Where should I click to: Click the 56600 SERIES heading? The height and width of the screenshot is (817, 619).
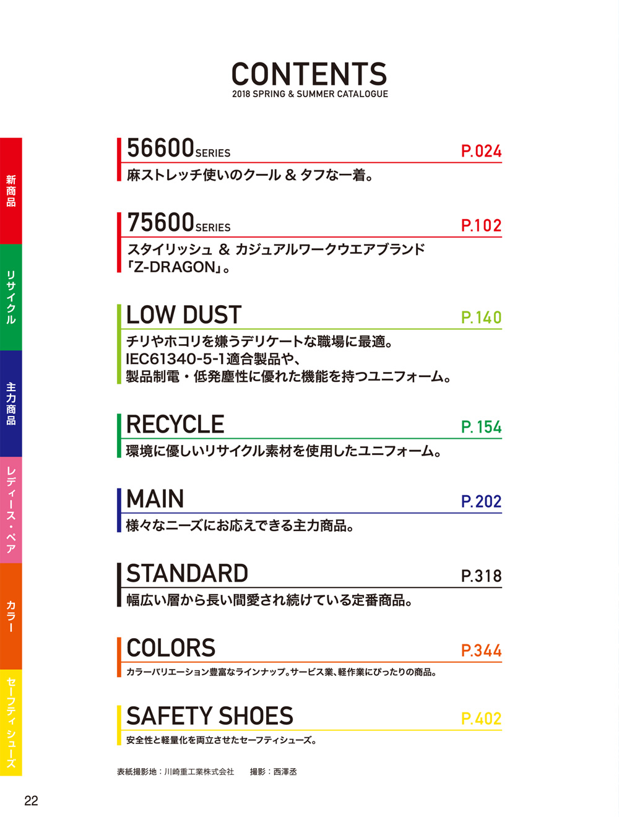[178, 149]
